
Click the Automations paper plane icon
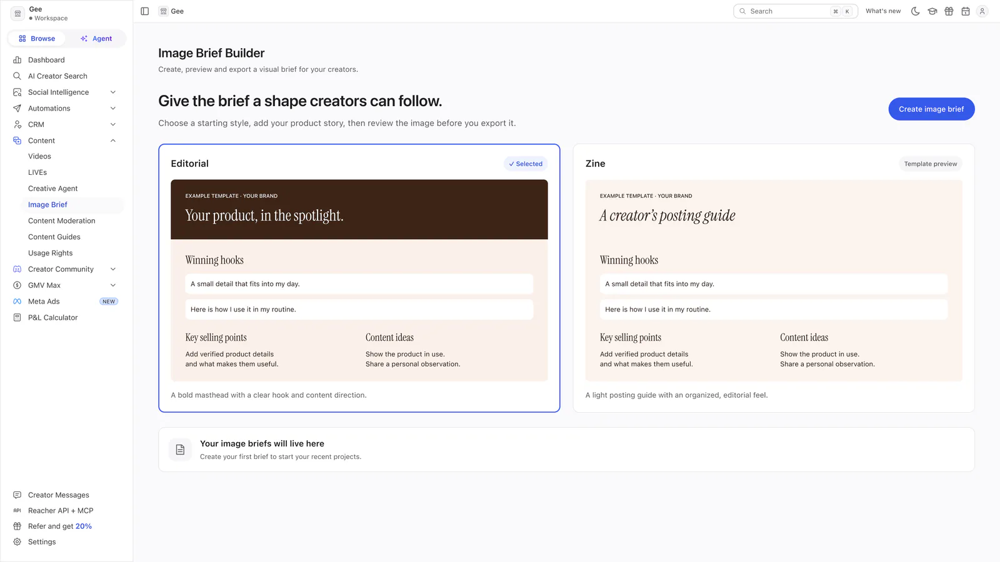(17, 109)
